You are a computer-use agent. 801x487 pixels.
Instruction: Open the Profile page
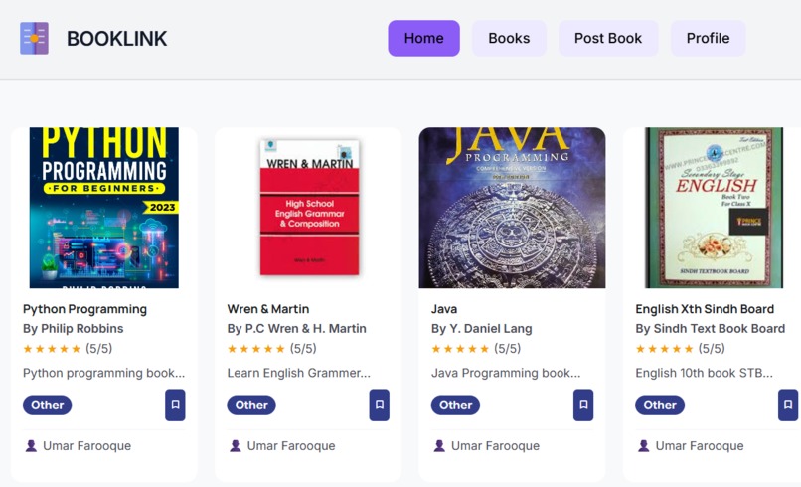point(708,39)
